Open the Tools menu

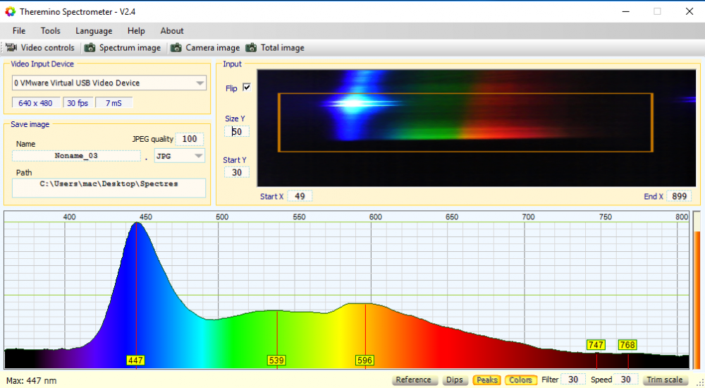[x=50, y=31]
